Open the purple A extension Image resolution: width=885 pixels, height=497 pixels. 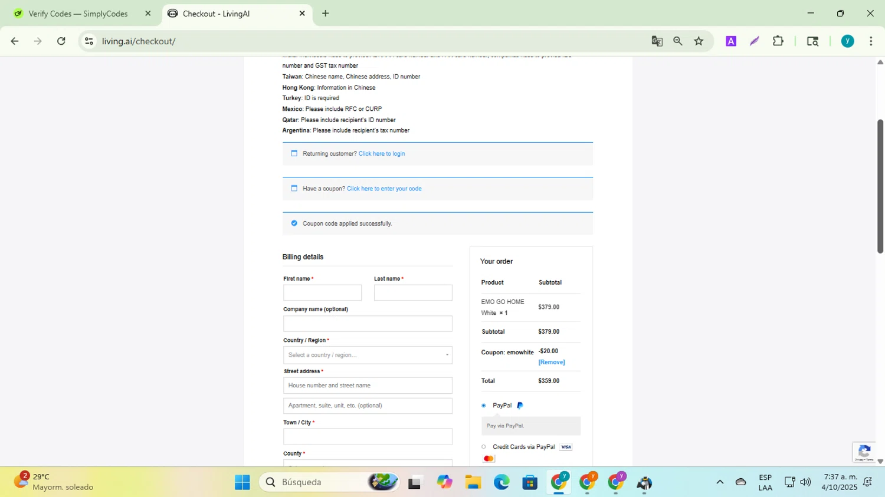point(731,41)
